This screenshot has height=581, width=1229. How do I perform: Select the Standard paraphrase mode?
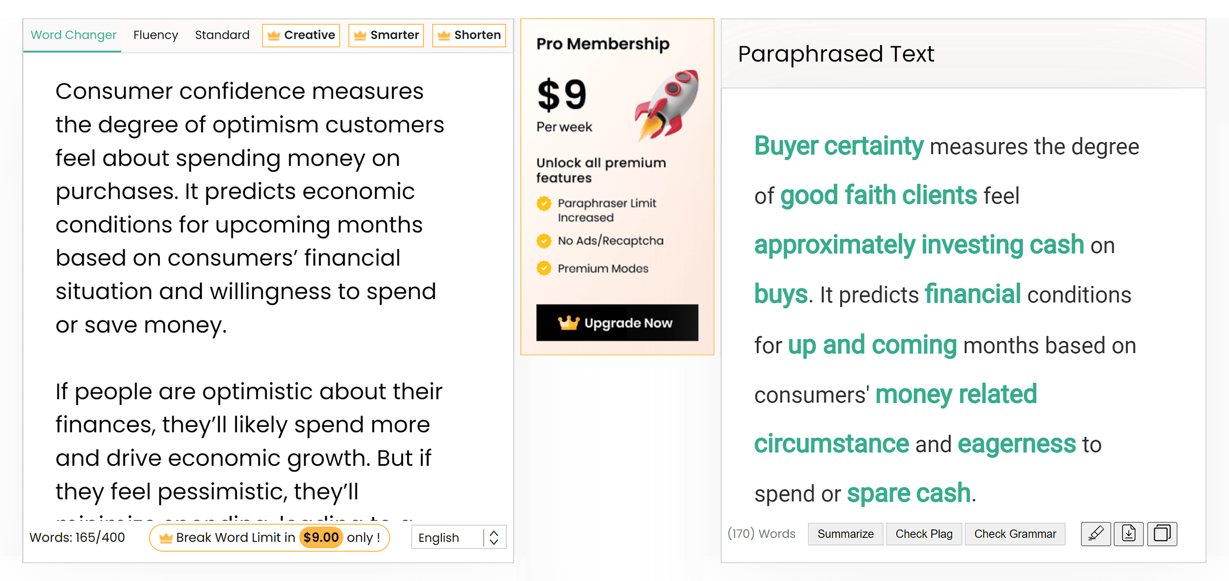click(x=222, y=34)
